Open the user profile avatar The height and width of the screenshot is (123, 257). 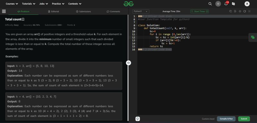247,4
